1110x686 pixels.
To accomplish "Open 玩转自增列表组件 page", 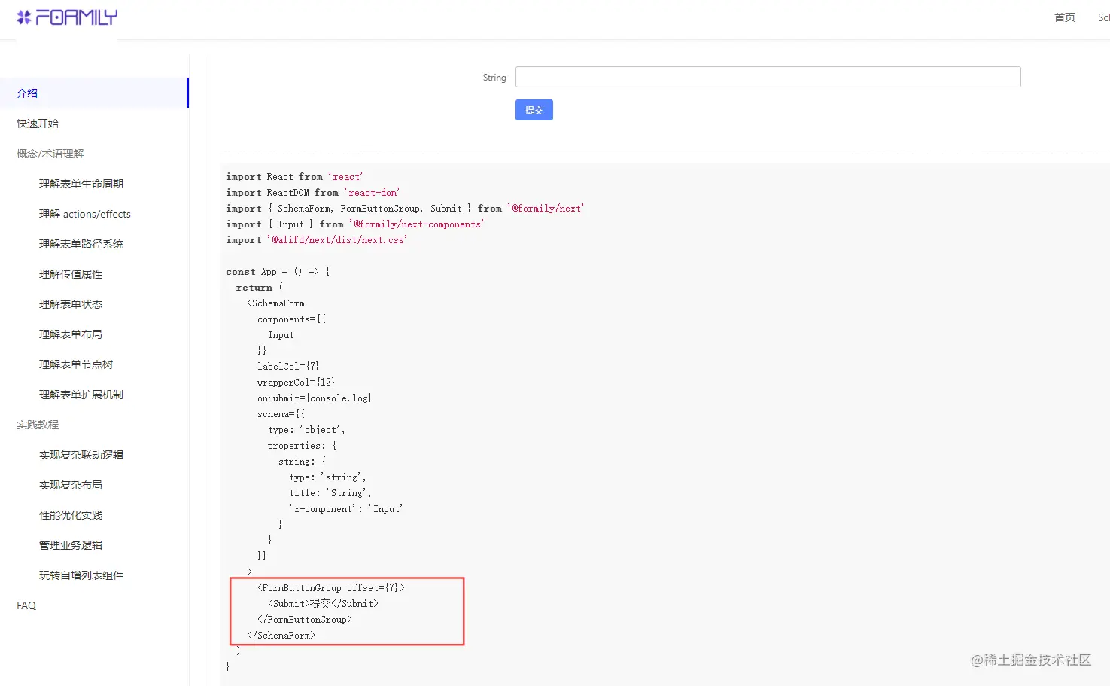I will [x=81, y=575].
